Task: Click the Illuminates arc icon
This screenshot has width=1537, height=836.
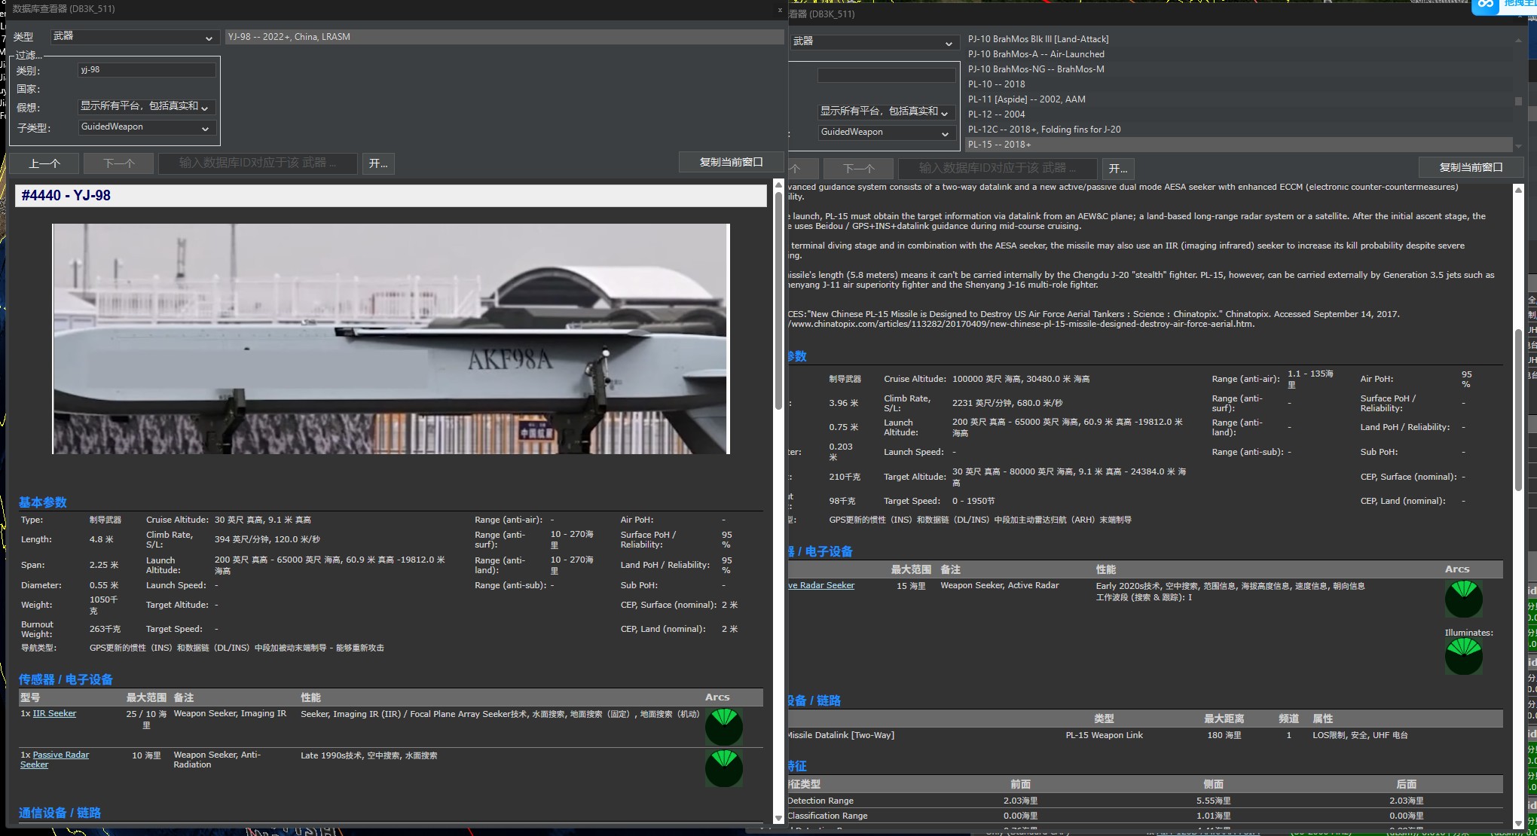Action: click(x=1463, y=656)
